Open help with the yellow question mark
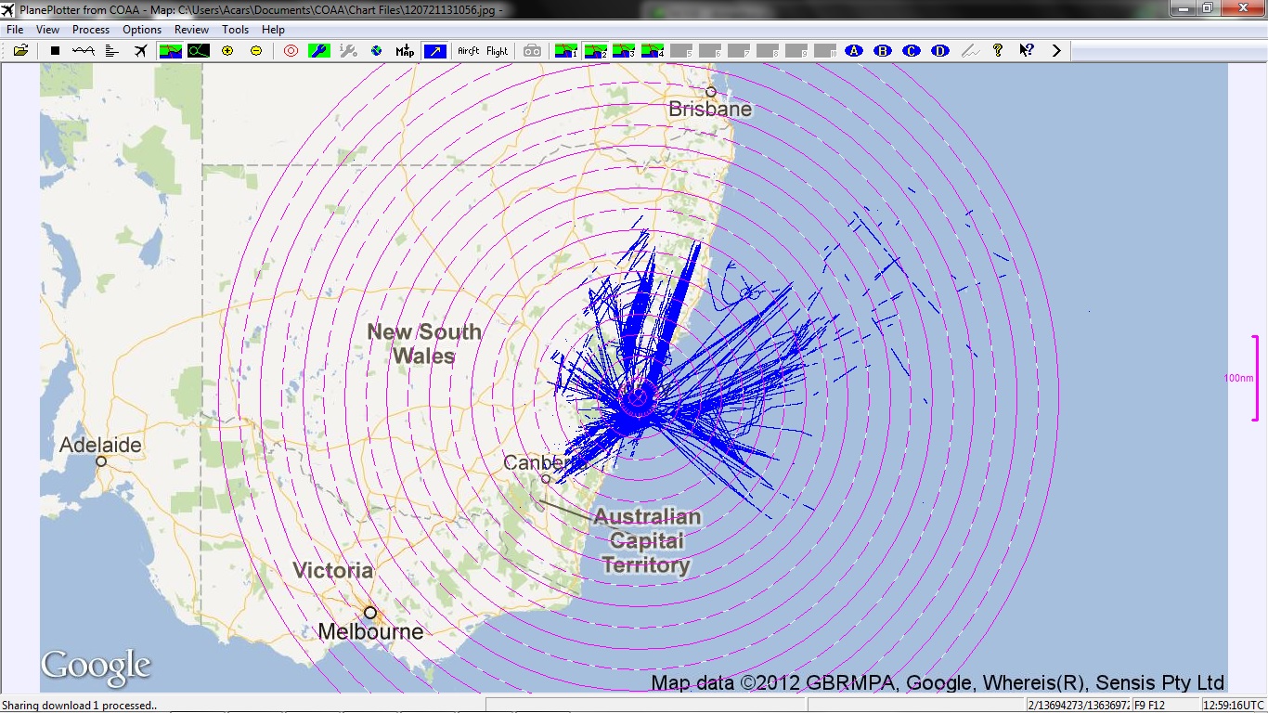The height and width of the screenshot is (713, 1268). click(x=998, y=51)
